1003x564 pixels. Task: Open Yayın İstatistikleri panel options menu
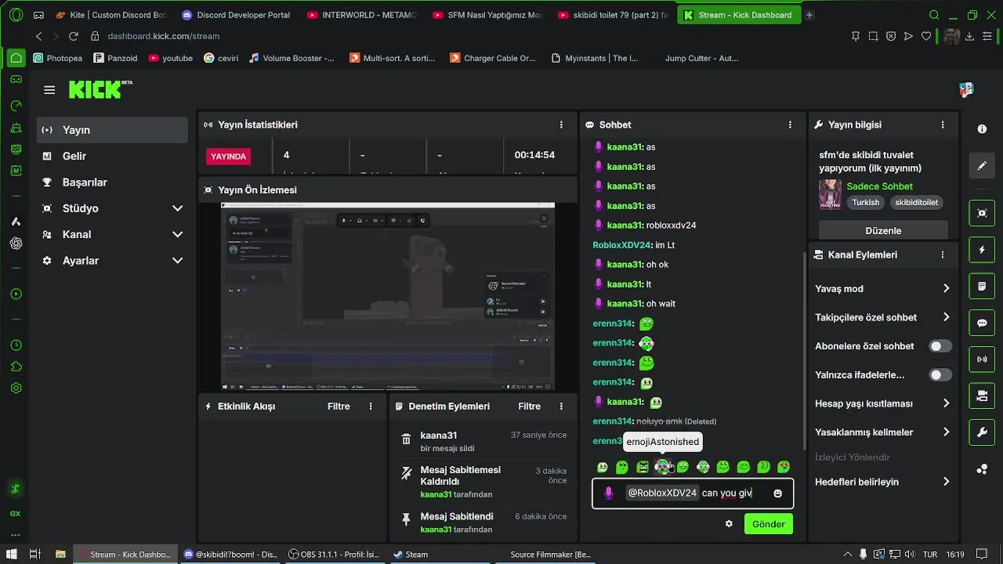[561, 125]
